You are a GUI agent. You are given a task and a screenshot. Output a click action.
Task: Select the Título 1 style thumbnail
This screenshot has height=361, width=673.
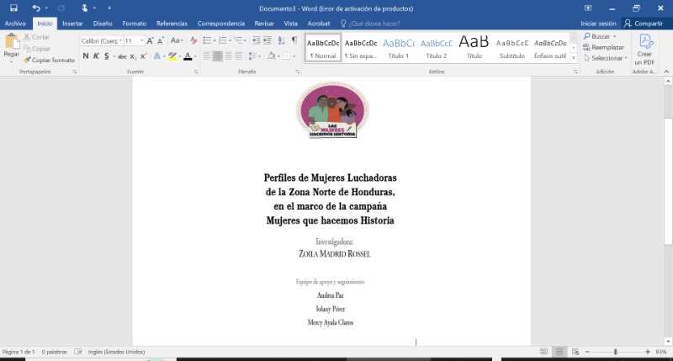(x=399, y=47)
